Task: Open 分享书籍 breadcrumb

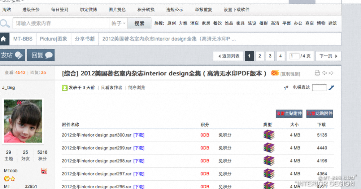Action: click(85, 39)
